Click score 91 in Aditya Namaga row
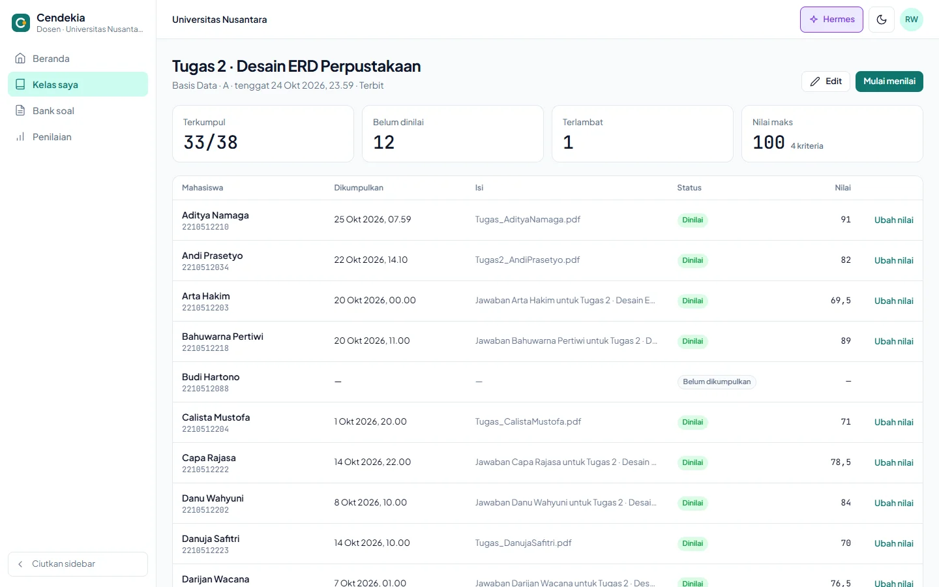This screenshot has height=587, width=939. (x=846, y=220)
